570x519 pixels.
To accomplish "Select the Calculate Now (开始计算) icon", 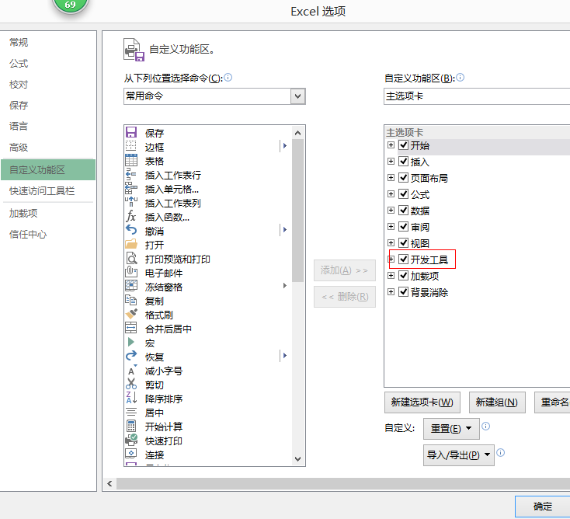I will (131, 427).
